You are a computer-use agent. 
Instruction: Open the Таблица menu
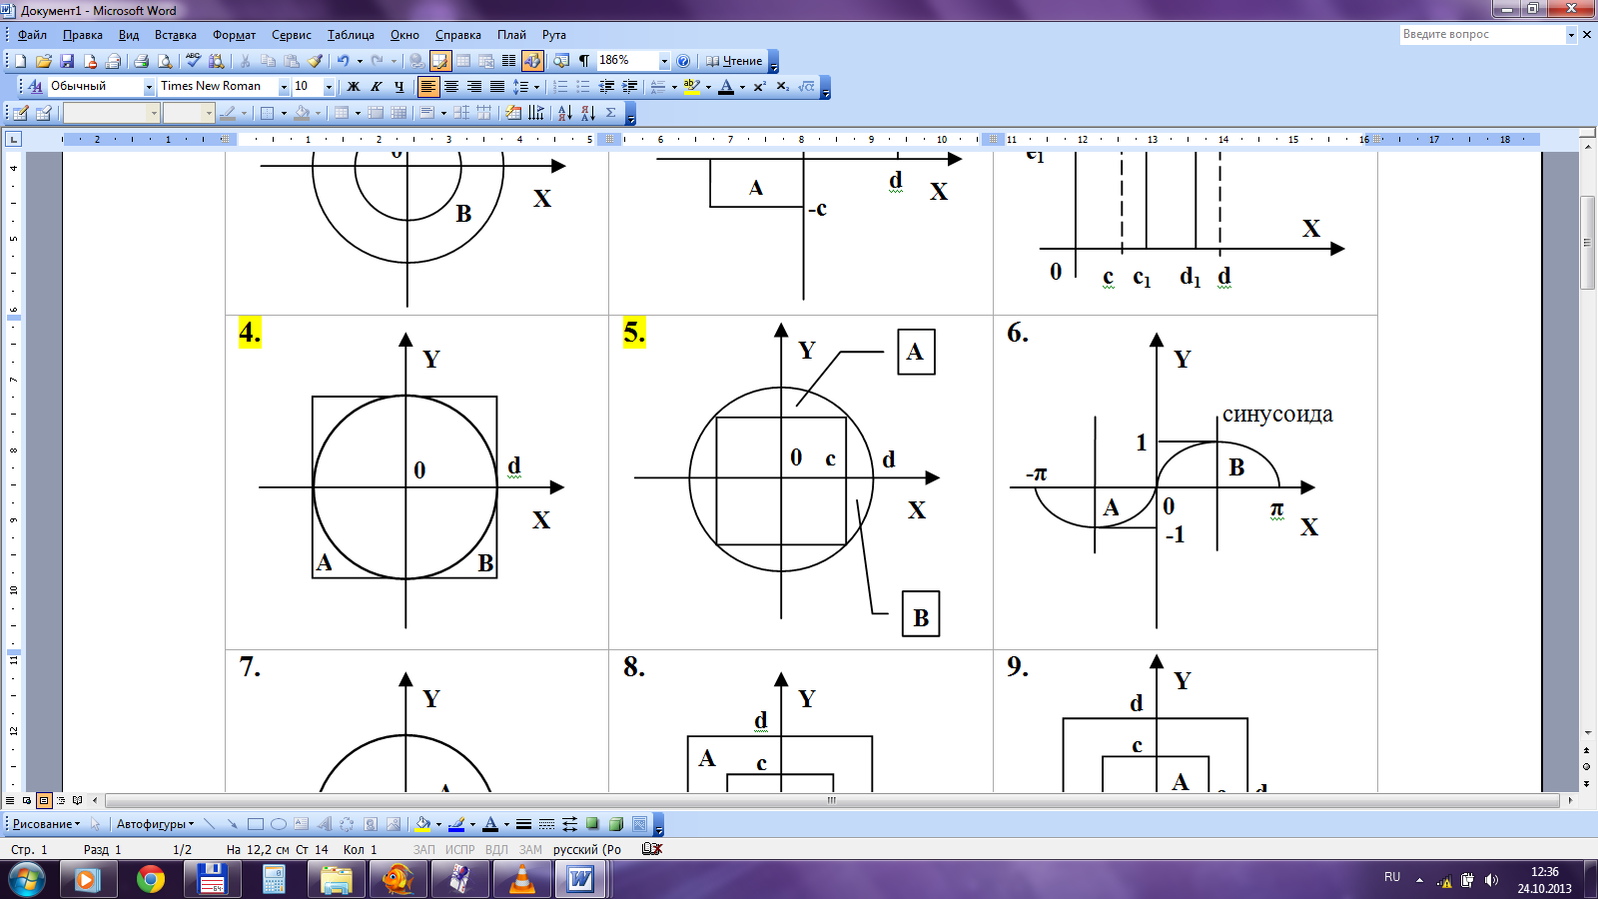(x=351, y=35)
